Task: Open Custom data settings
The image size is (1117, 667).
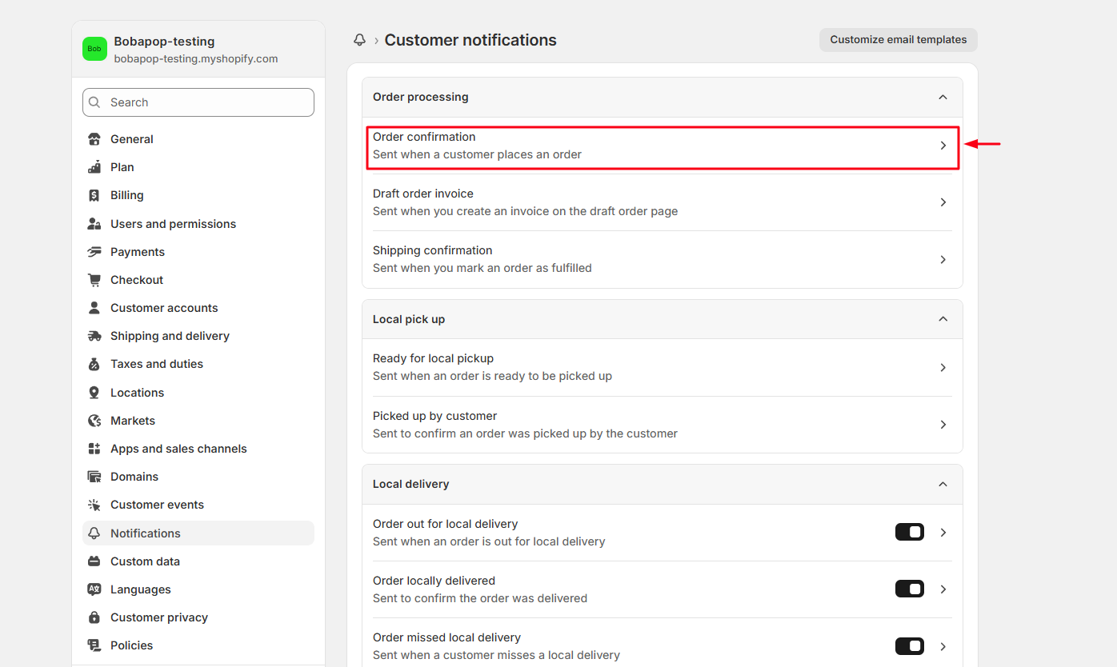Action: click(198, 561)
